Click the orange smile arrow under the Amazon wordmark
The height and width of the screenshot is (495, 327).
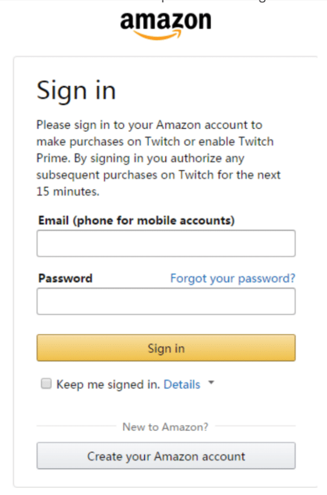coord(158,35)
